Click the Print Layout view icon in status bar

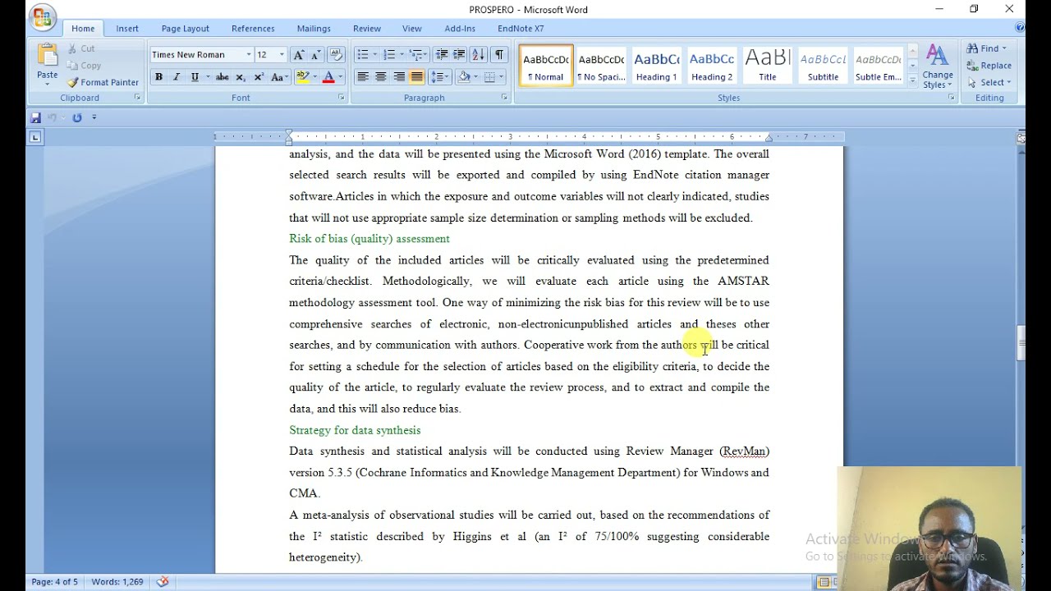[824, 582]
